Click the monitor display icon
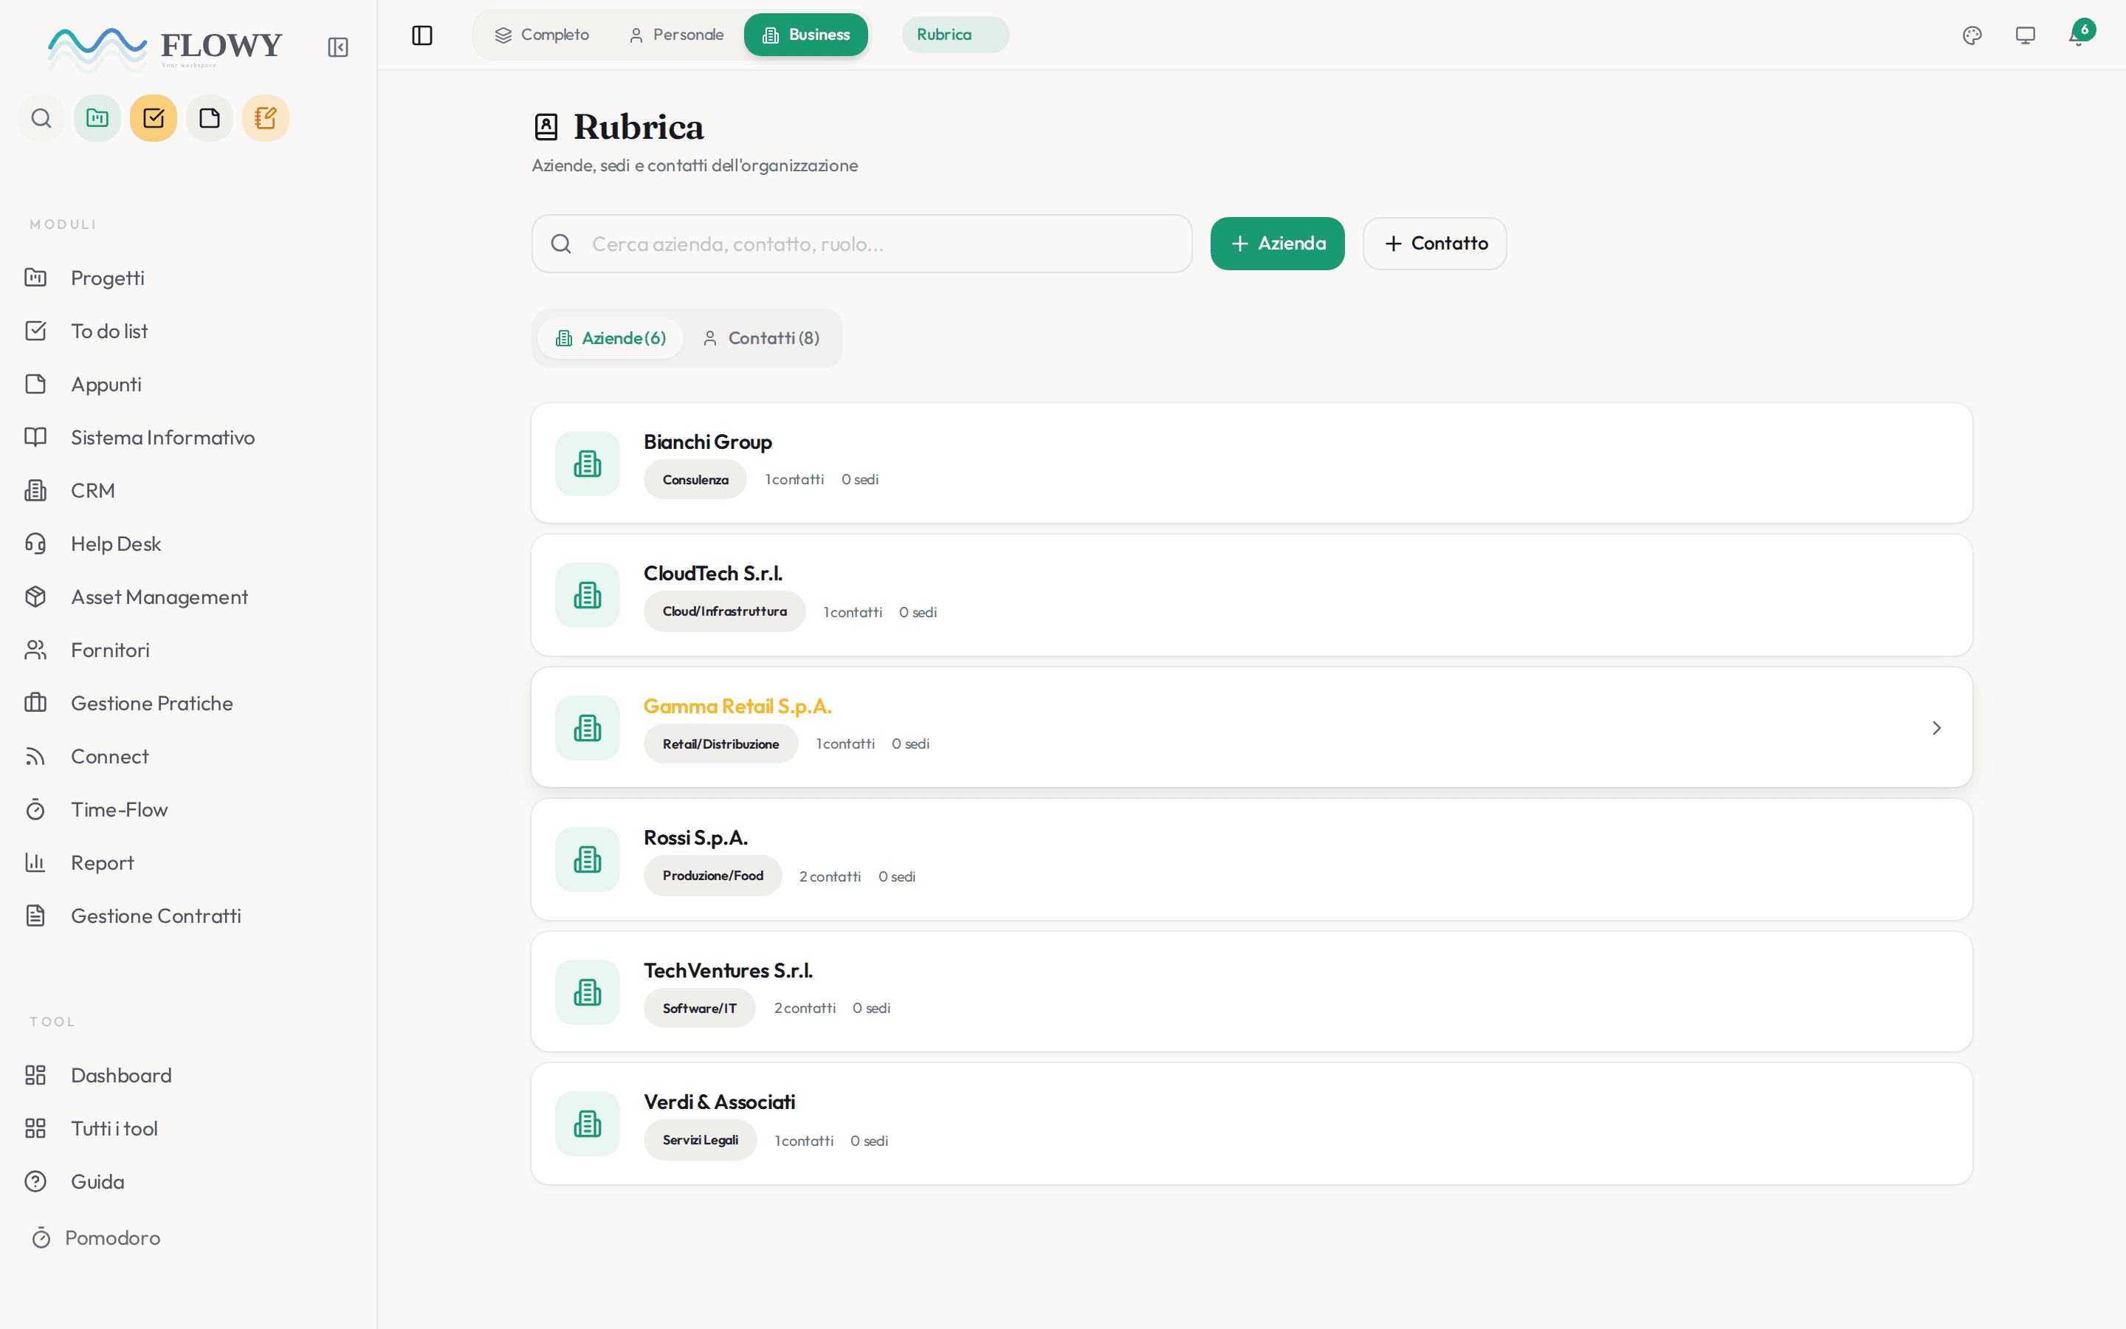 tap(2025, 35)
